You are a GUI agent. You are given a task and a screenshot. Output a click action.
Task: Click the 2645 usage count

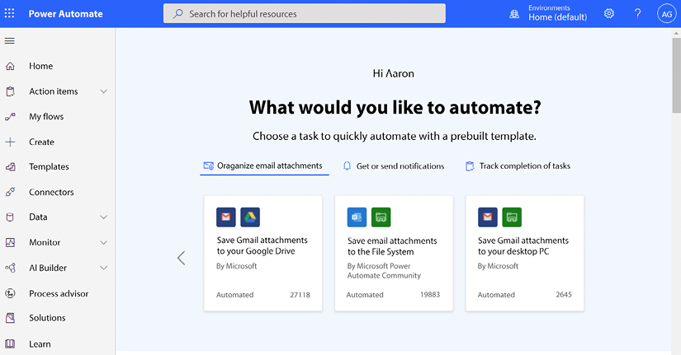click(564, 295)
